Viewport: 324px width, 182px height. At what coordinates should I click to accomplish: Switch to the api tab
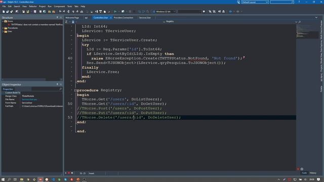tap(86, 18)
